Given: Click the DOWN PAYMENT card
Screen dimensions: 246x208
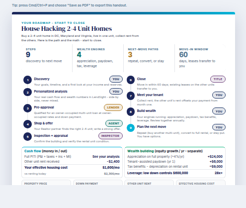Looking at the screenshot, I should (98, 183).
